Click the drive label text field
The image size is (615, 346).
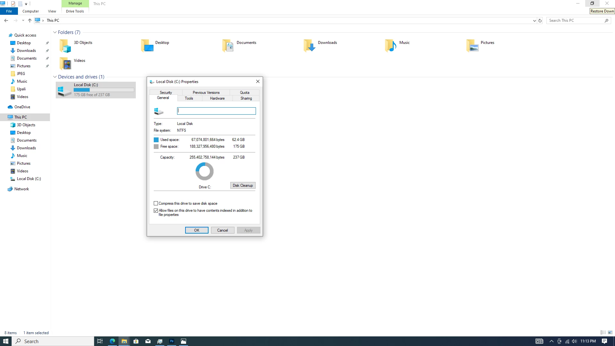[x=216, y=111]
